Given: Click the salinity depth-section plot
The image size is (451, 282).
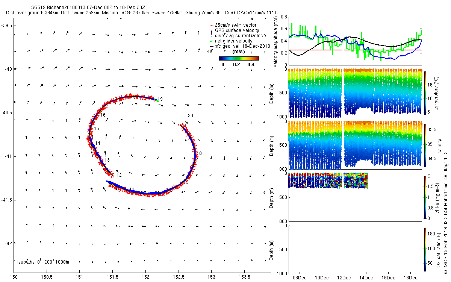Looking at the screenshot, I should point(355,145).
